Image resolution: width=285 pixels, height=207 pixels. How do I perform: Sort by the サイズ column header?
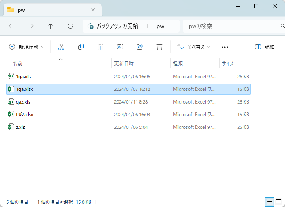pos(228,64)
